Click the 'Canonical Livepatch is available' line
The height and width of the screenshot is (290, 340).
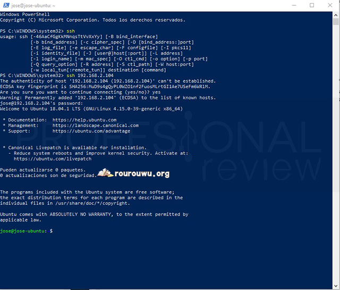coord(74,148)
